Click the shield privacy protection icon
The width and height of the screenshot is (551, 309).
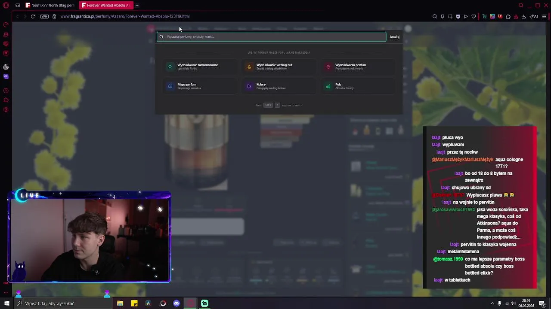pos(458,16)
